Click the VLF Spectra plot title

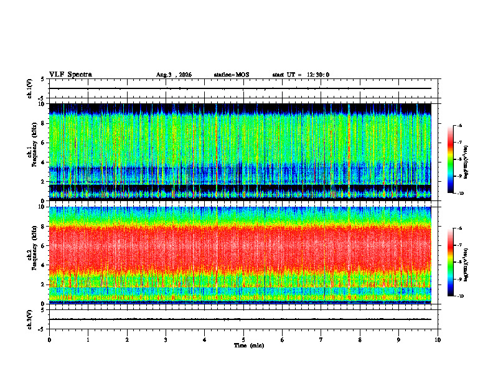[70, 75]
